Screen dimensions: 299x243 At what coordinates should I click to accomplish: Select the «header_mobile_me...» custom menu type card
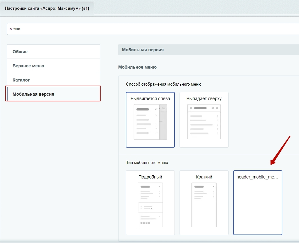(x=257, y=202)
